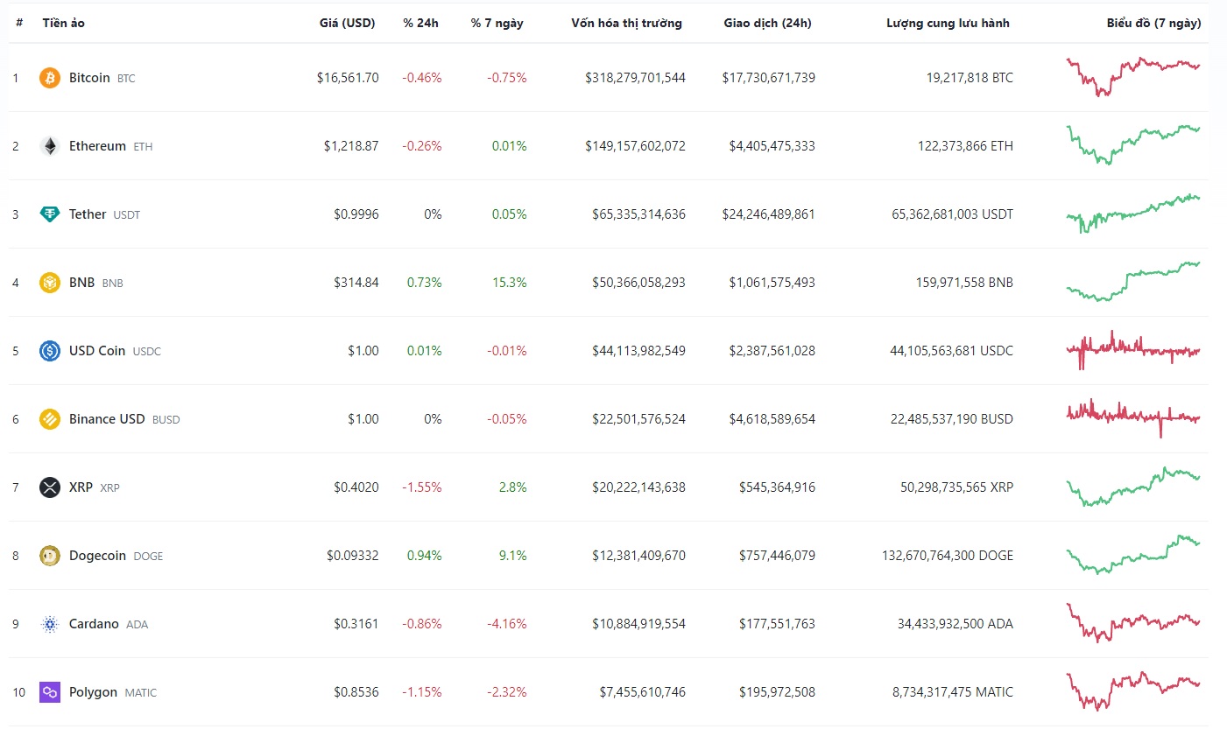Click the Bitcoin coin logo

[x=50, y=78]
